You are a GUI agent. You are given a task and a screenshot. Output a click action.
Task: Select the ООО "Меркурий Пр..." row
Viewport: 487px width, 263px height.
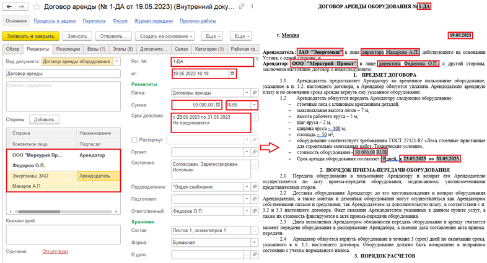pyautogui.click(x=63, y=155)
